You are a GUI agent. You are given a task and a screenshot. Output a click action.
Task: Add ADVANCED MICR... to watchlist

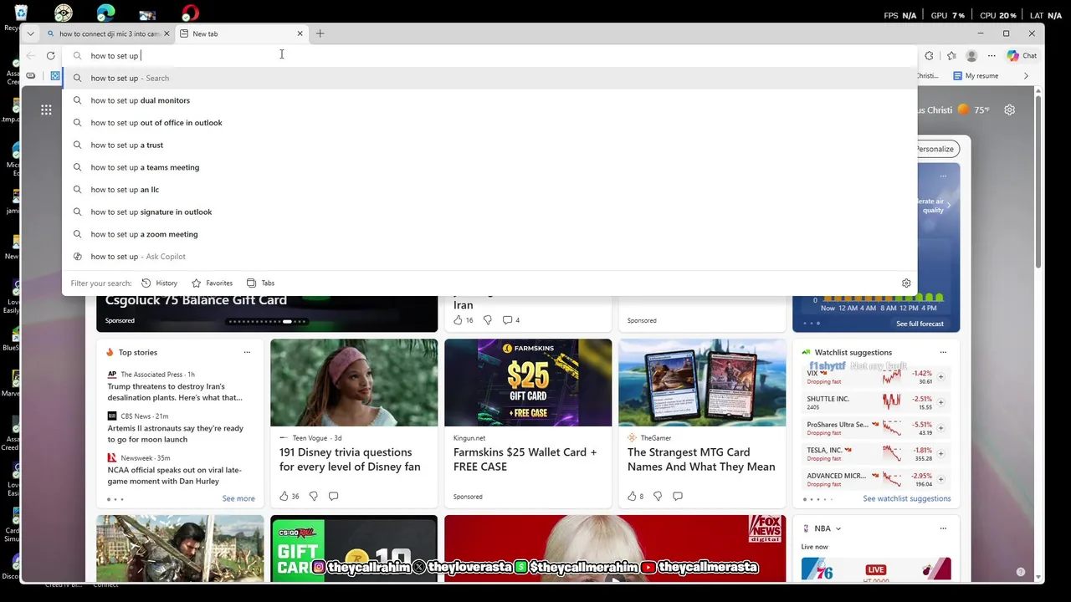tap(940, 479)
